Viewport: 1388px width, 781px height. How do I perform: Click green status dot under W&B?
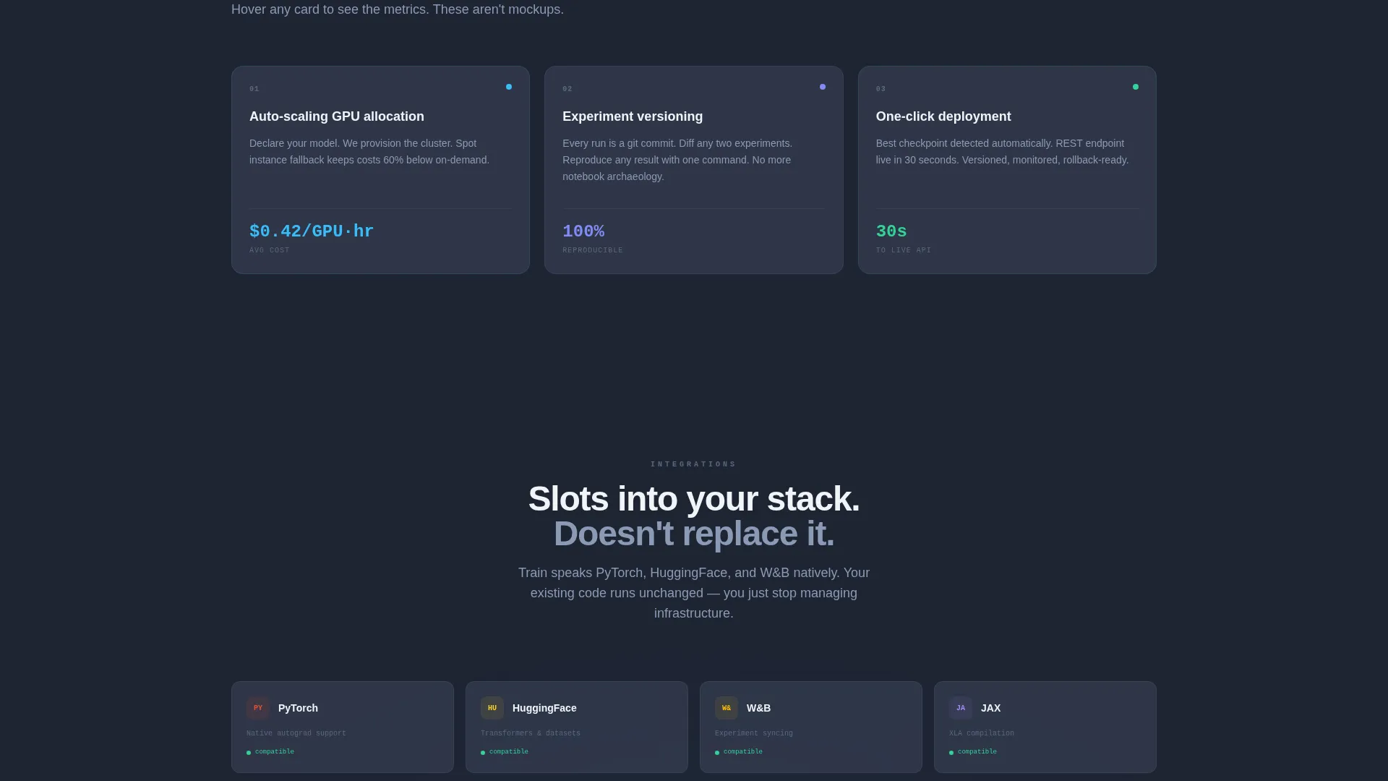pyautogui.click(x=717, y=753)
